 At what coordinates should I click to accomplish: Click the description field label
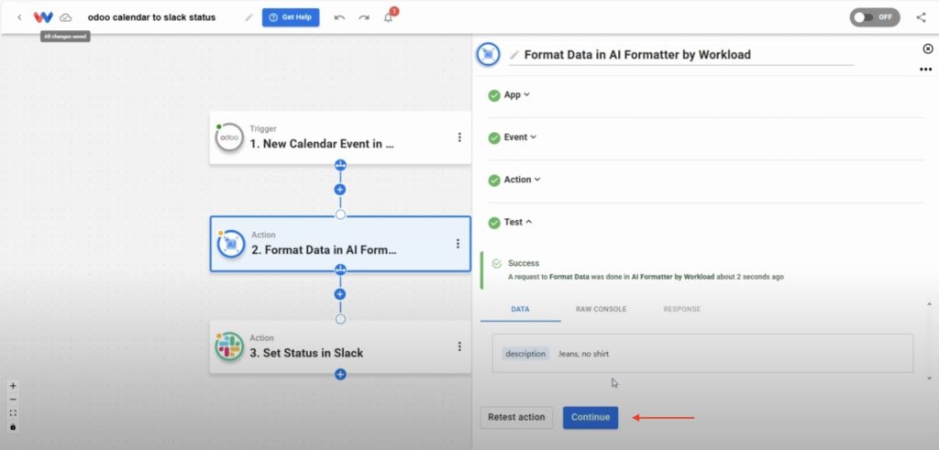click(525, 354)
